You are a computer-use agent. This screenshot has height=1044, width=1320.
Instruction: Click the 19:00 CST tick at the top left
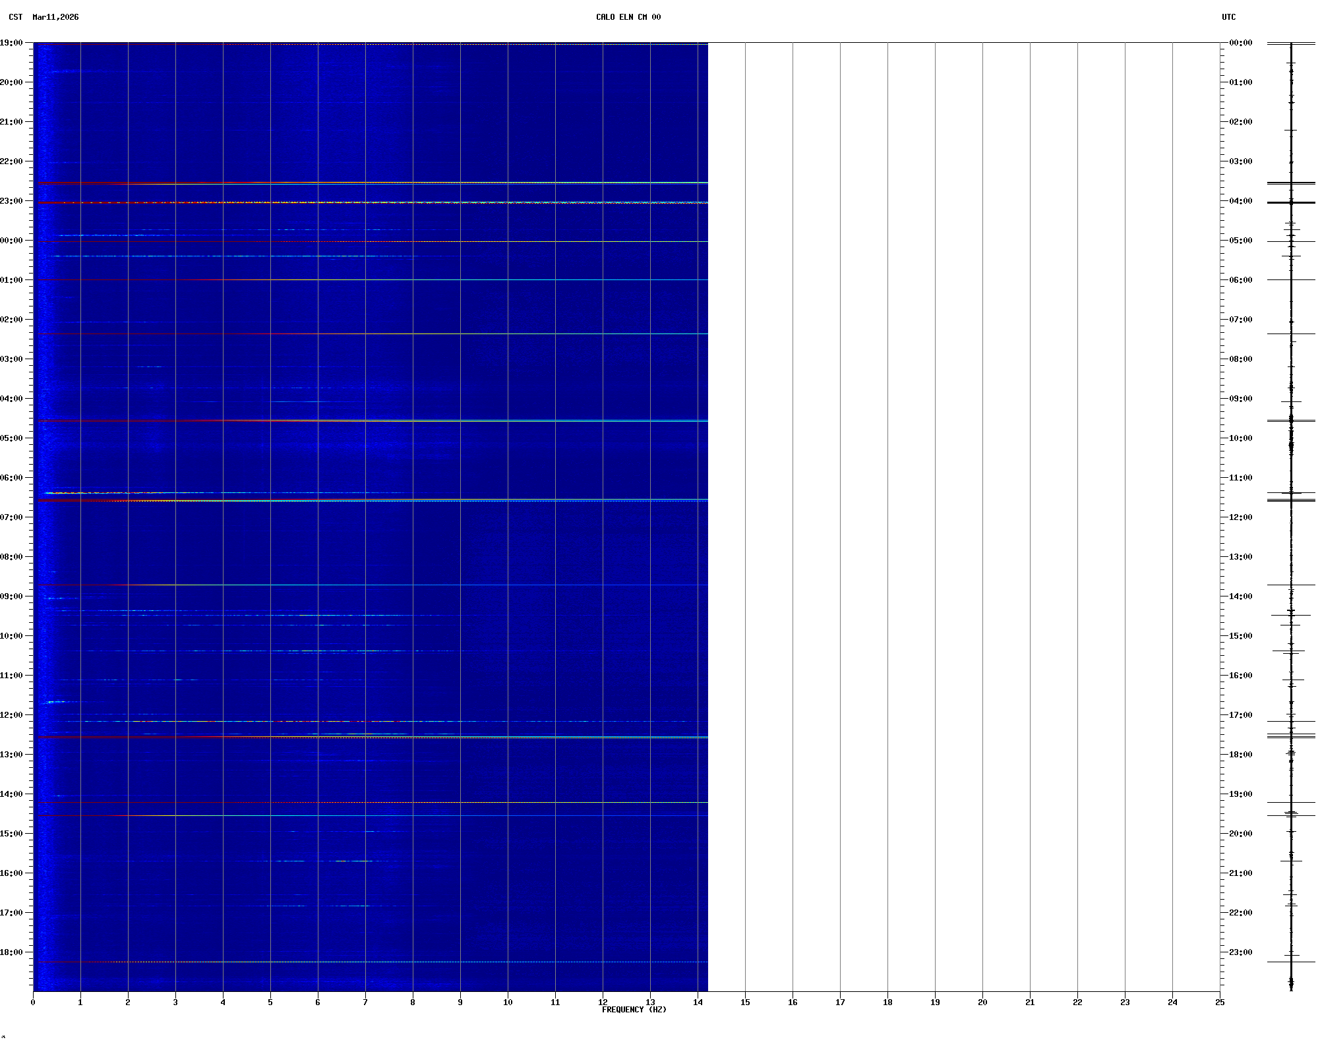[x=11, y=43]
